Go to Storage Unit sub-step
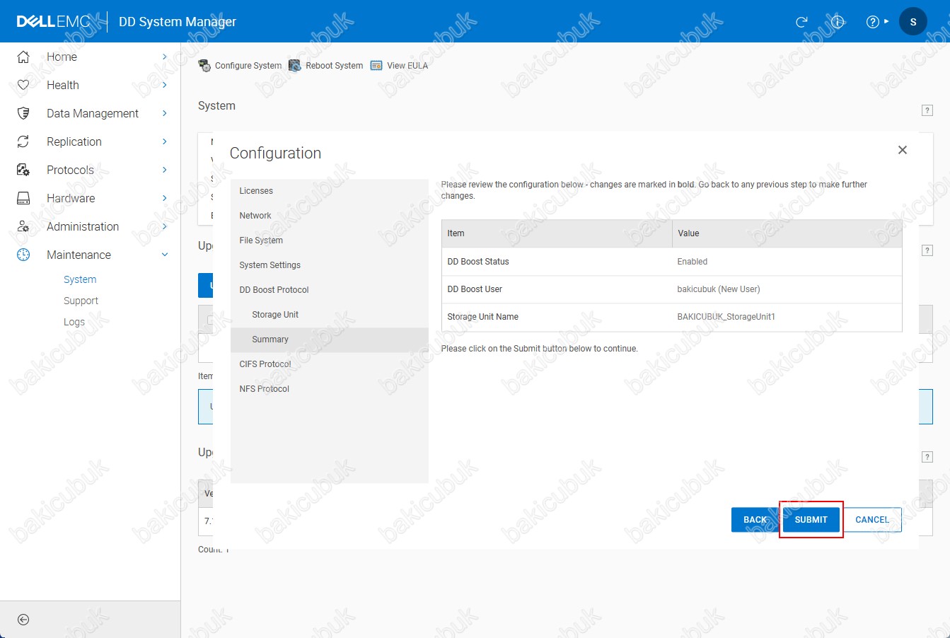 (330, 315)
